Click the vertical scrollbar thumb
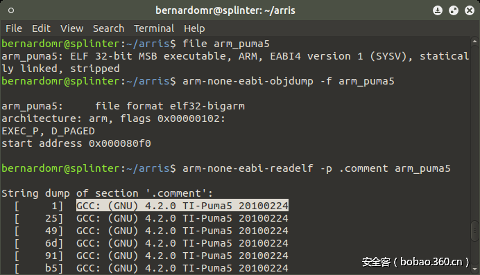Viewport: 480px width, 275px height. click(474, 231)
